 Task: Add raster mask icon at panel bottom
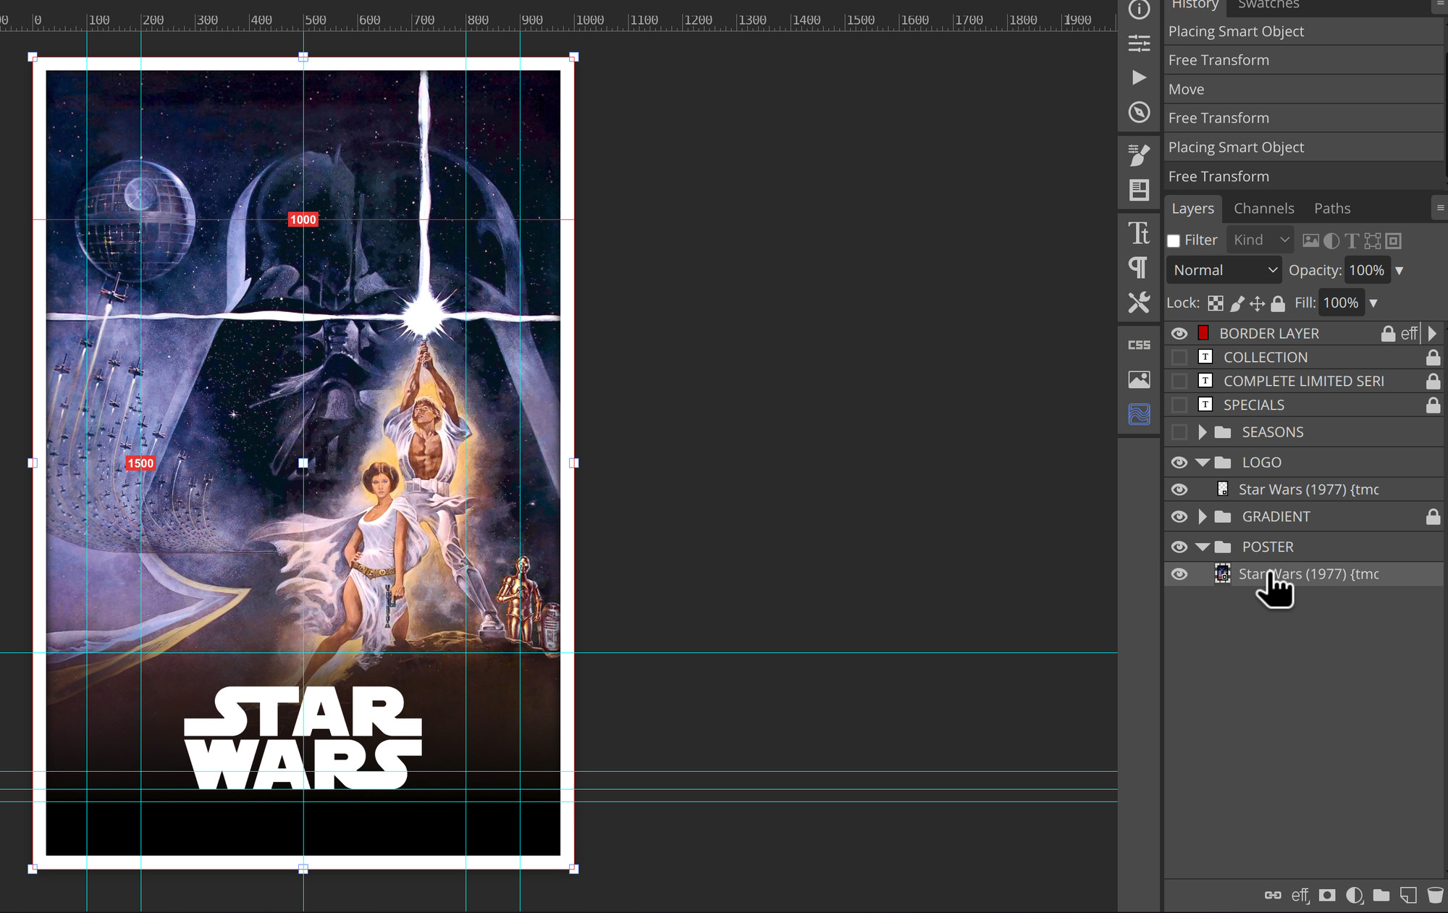click(x=1327, y=896)
